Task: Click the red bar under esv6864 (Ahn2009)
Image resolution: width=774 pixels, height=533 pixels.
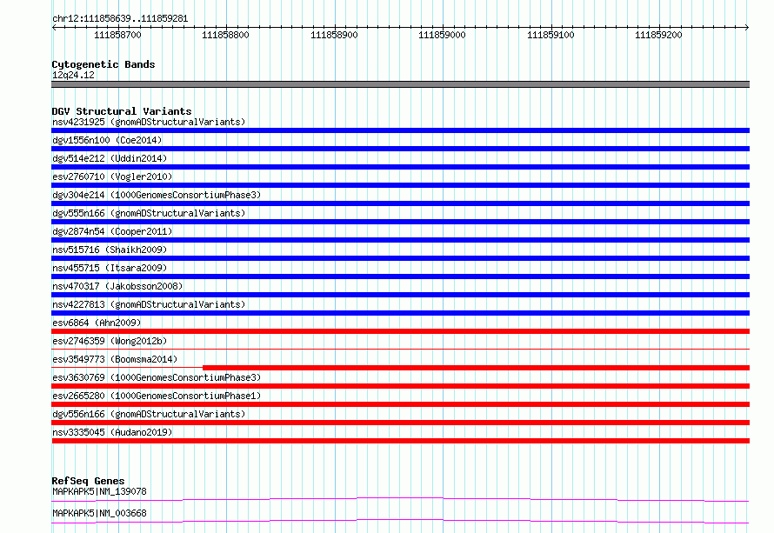Action: [400, 331]
